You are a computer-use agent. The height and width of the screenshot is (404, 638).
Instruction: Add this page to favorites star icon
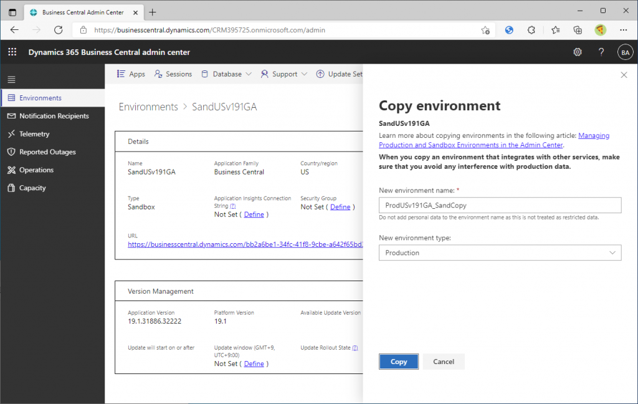click(x=485, y=30)
